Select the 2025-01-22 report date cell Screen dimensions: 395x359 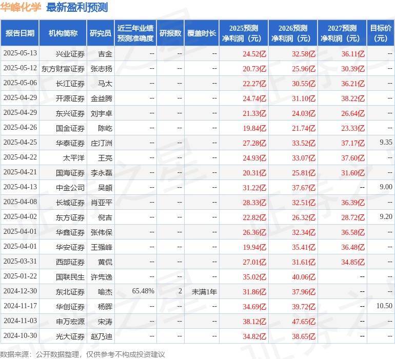tap(20, 276)
